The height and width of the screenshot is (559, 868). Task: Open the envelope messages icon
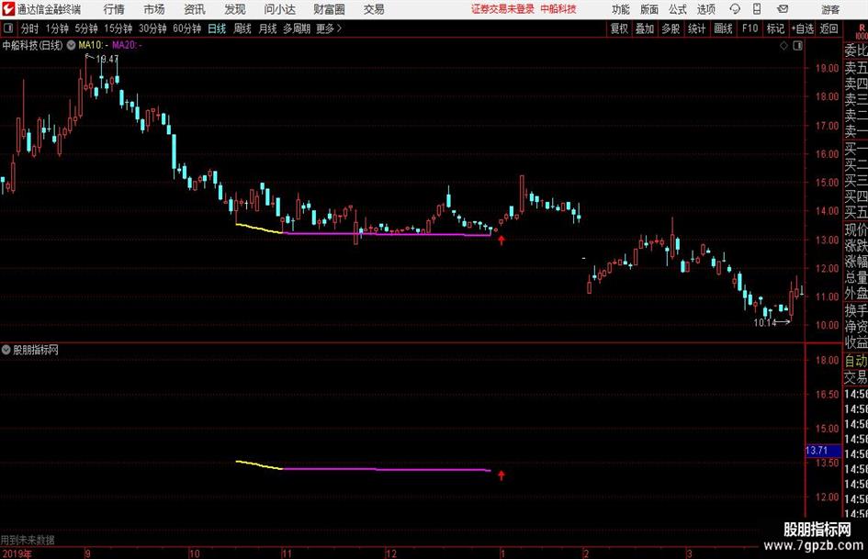(x=783, y=9)
